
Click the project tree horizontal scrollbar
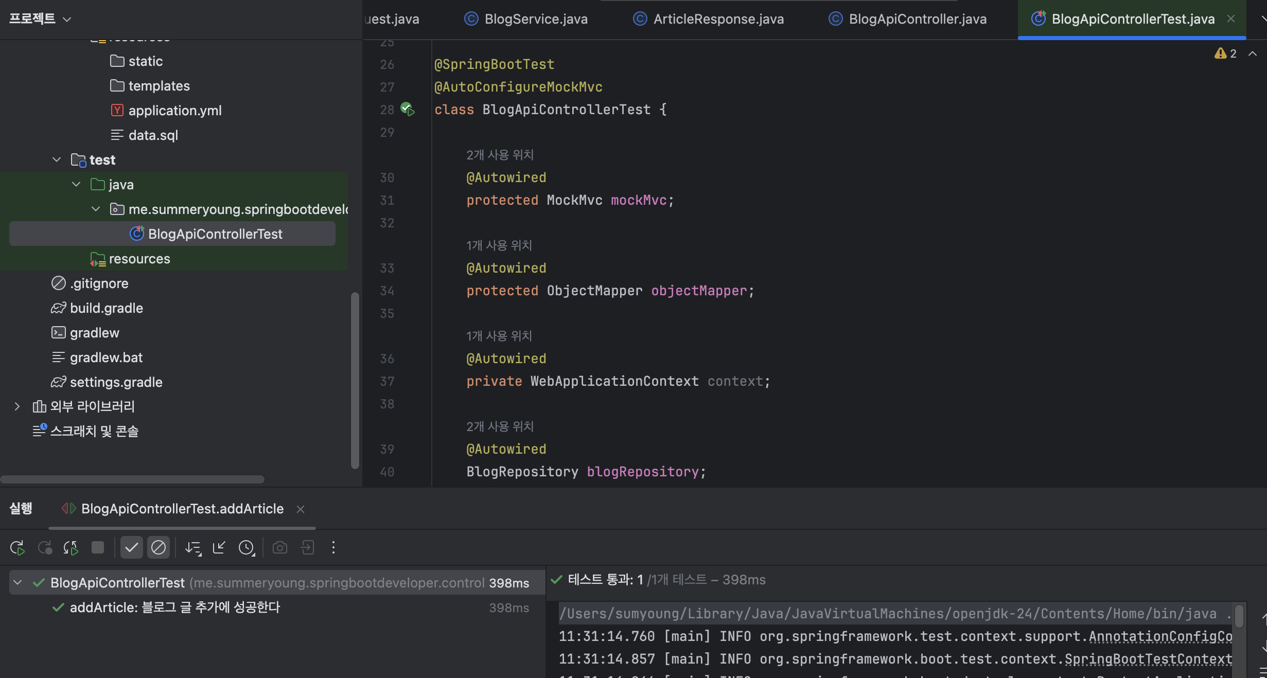pos(132,479)
